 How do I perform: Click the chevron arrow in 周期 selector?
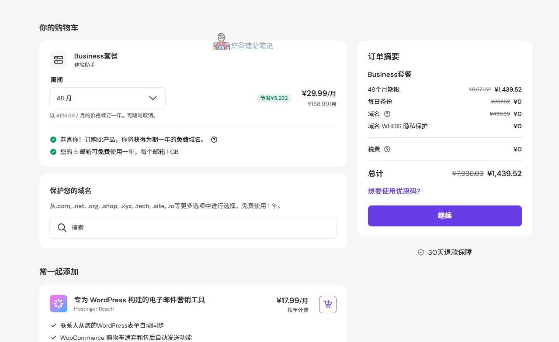click(153, 98)
